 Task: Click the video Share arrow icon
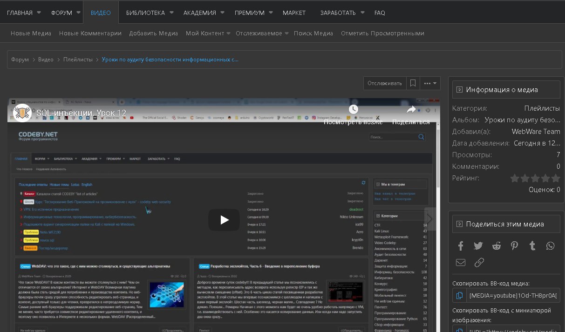[411, 109]
